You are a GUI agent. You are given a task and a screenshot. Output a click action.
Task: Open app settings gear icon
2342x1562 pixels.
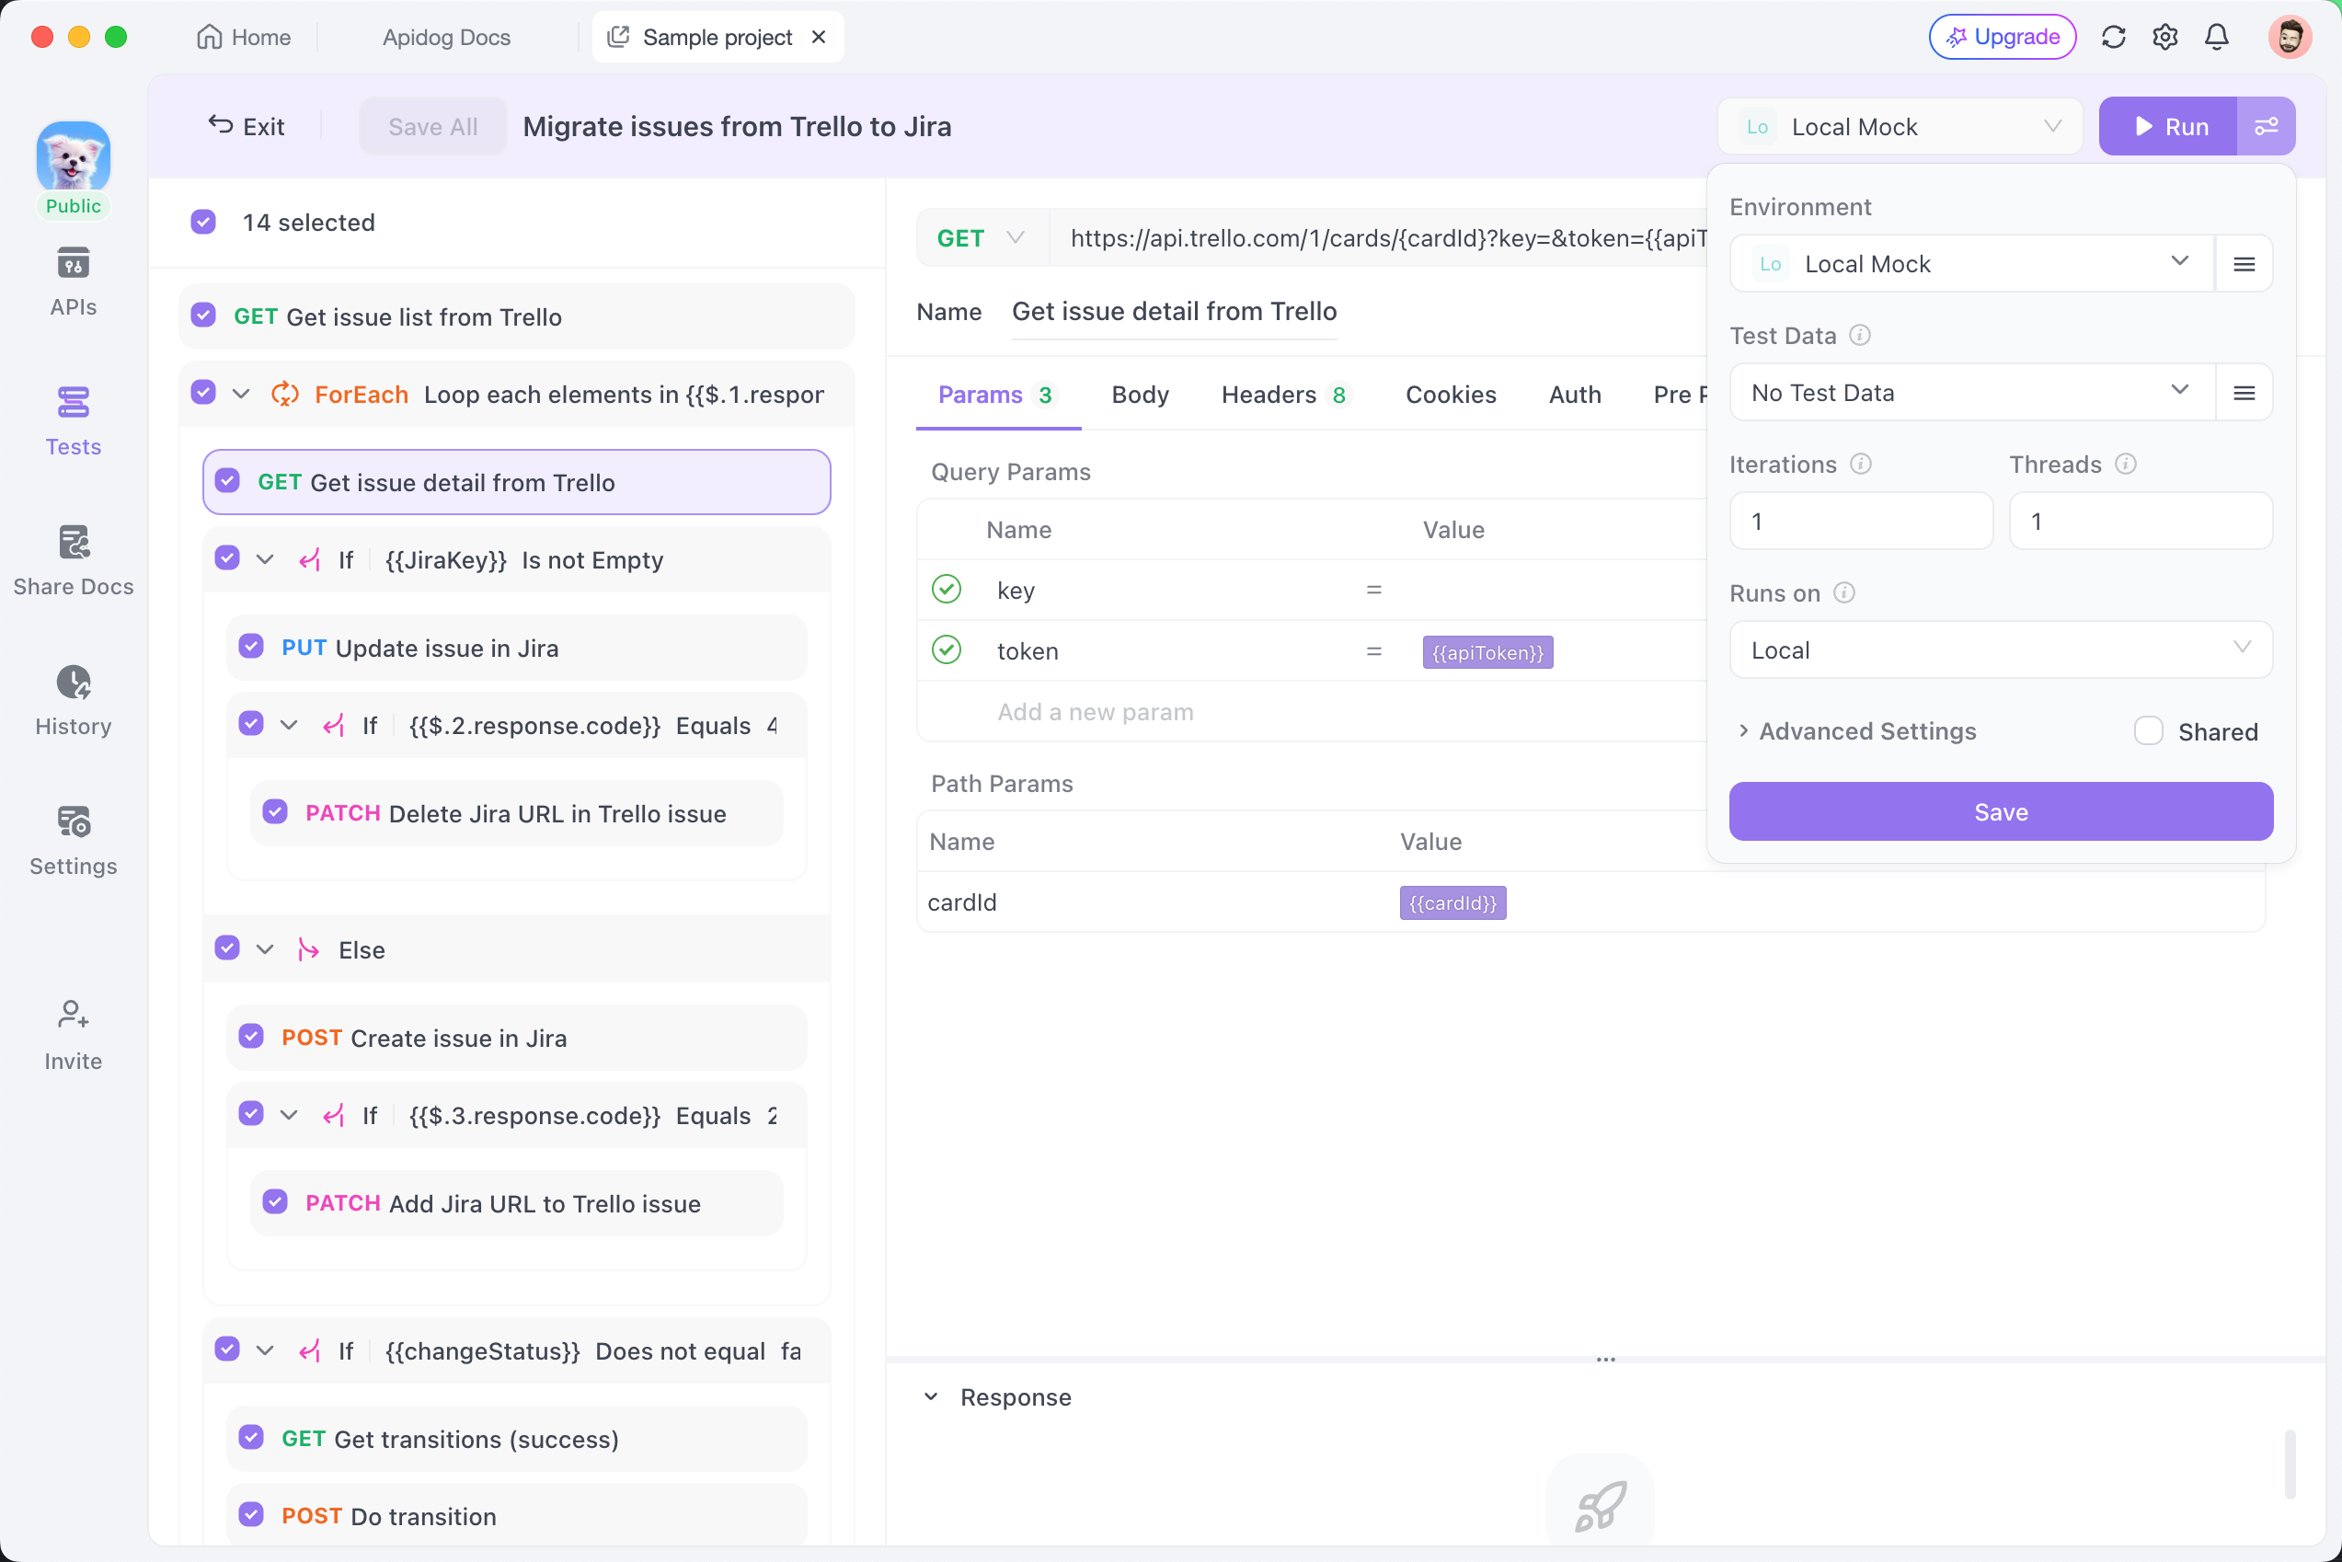click(2164, 37)
